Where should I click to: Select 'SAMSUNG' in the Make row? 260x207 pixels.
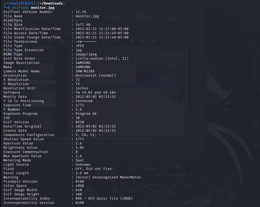[x=83, y=67]
